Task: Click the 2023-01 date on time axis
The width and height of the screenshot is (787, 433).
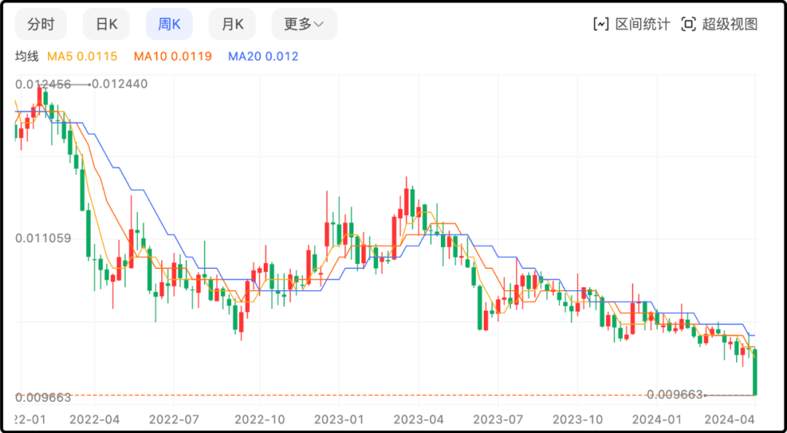Action: click(x=339, y=419)
